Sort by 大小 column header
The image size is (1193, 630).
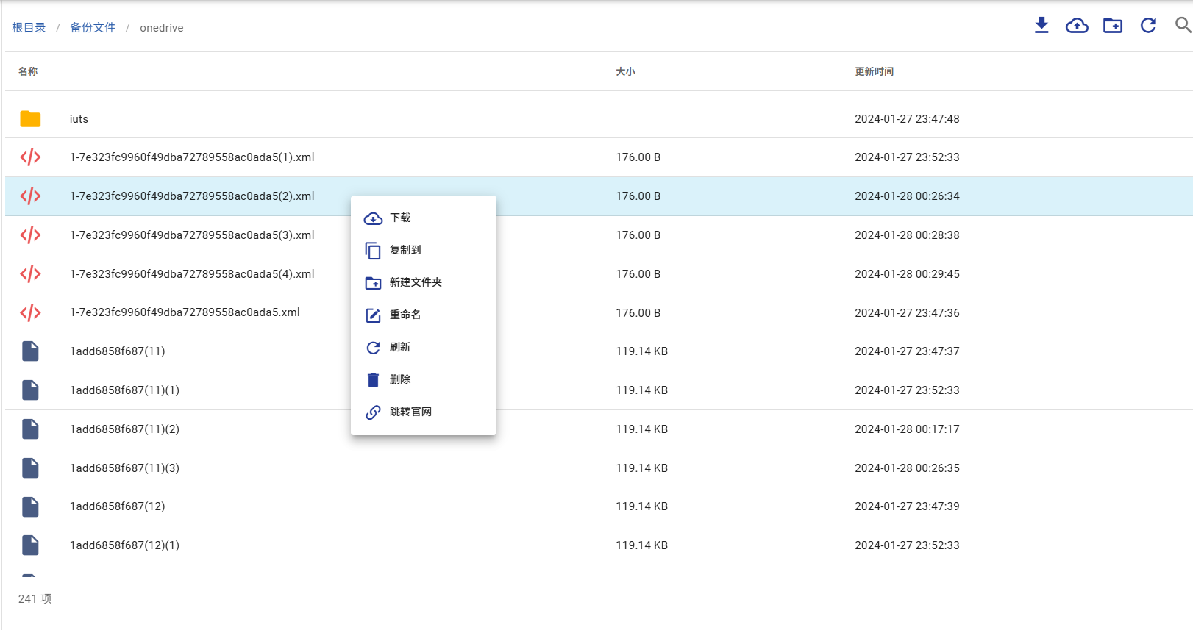point(625,71)
